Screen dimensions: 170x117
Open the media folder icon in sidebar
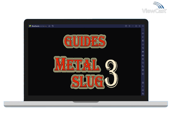click(x=143, y=63)
